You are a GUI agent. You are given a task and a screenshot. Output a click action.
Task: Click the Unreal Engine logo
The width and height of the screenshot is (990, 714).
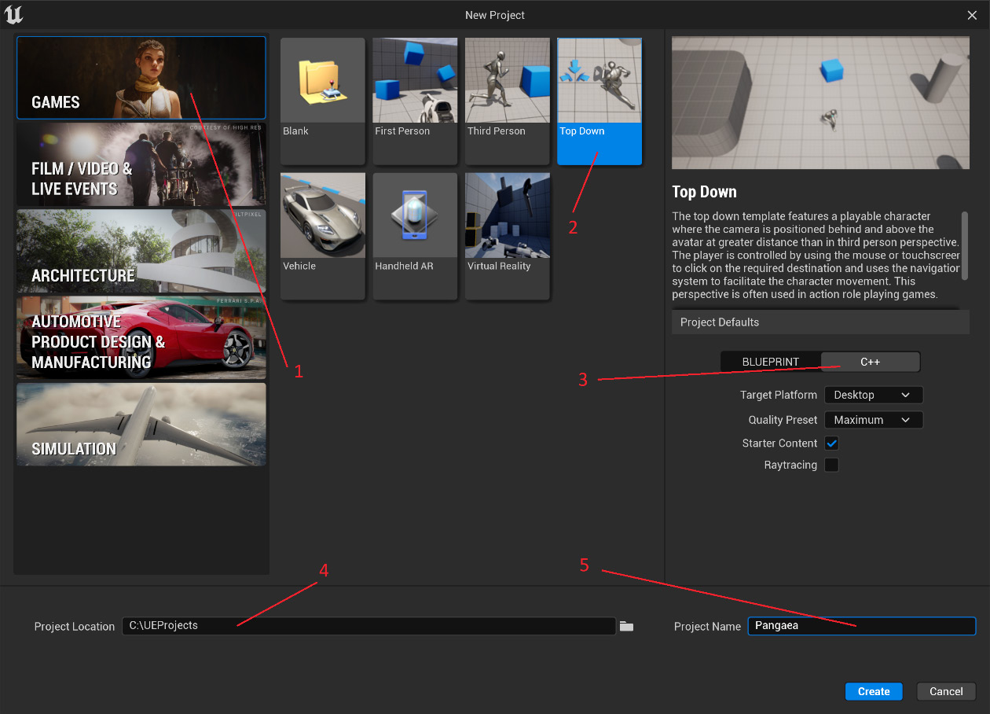click(14, 15)
